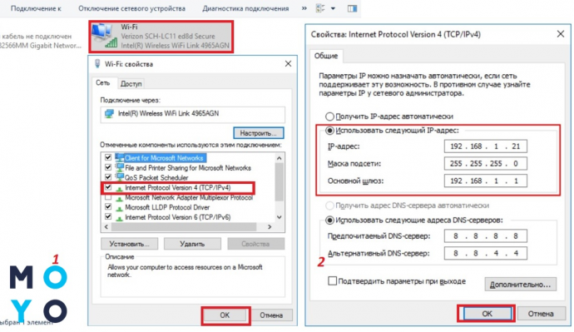The width and height of the screenshot is (574, 332).
Task: Confirm IPv4 properties with OK
Action: click(x=487, y=314)
